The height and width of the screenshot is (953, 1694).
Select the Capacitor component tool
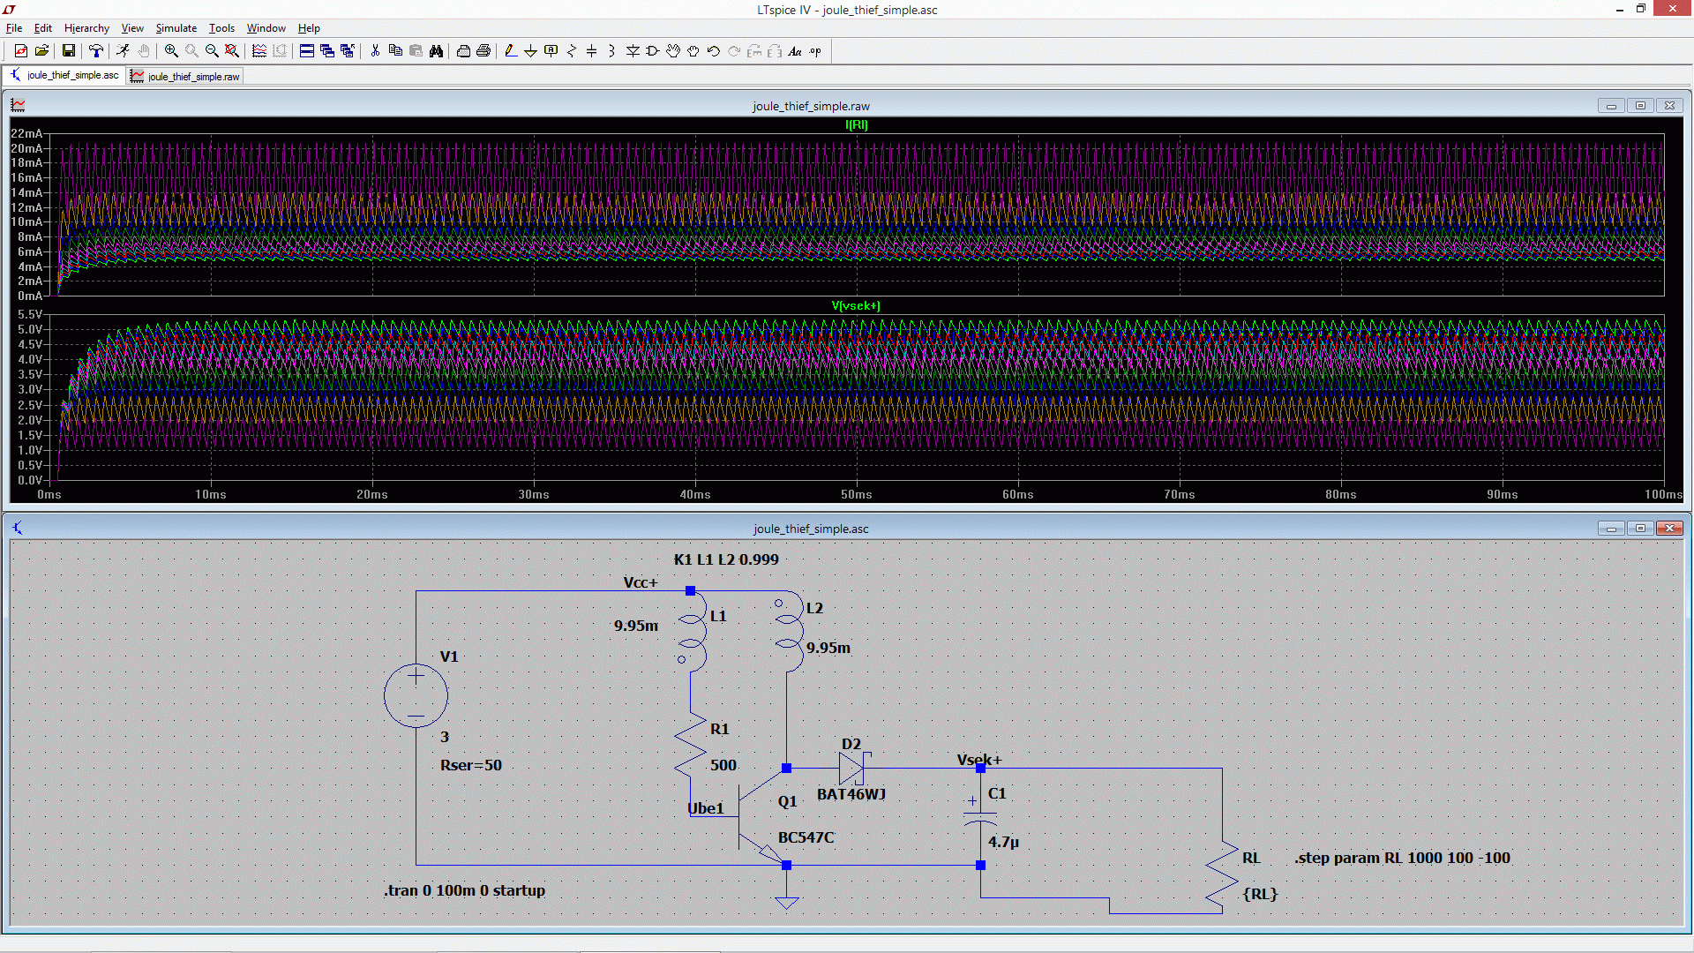pyautogui.click(x=591, y=51)
